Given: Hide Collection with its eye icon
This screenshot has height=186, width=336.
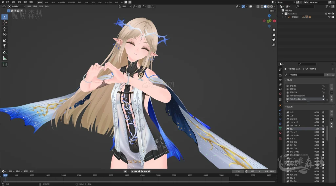Looking at the screenshot, I should [329, 13].
